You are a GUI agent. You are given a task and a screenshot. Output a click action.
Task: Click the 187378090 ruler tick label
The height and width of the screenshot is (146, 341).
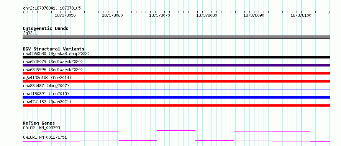(254, 15)
